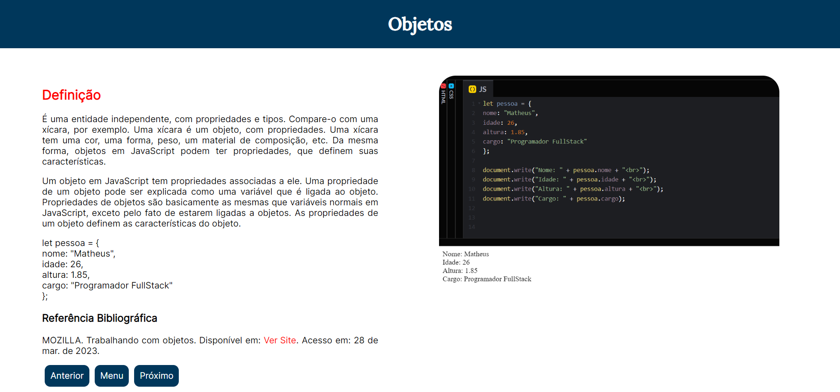
Task: Click output line 'Altura: 1.85'
Action: 460,271
